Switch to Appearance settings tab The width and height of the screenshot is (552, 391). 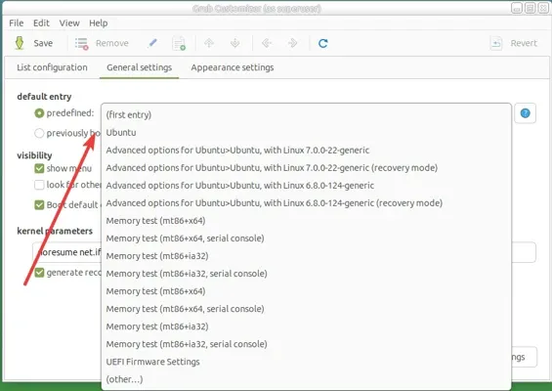pos(233,67)
